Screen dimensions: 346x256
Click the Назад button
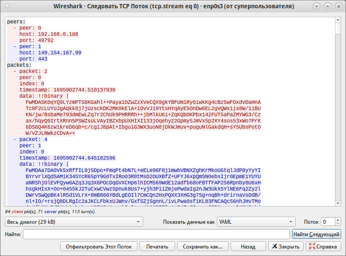point(248,246)
